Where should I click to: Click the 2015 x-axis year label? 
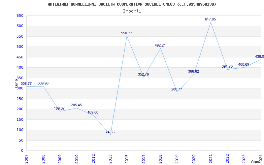(127, 159)
